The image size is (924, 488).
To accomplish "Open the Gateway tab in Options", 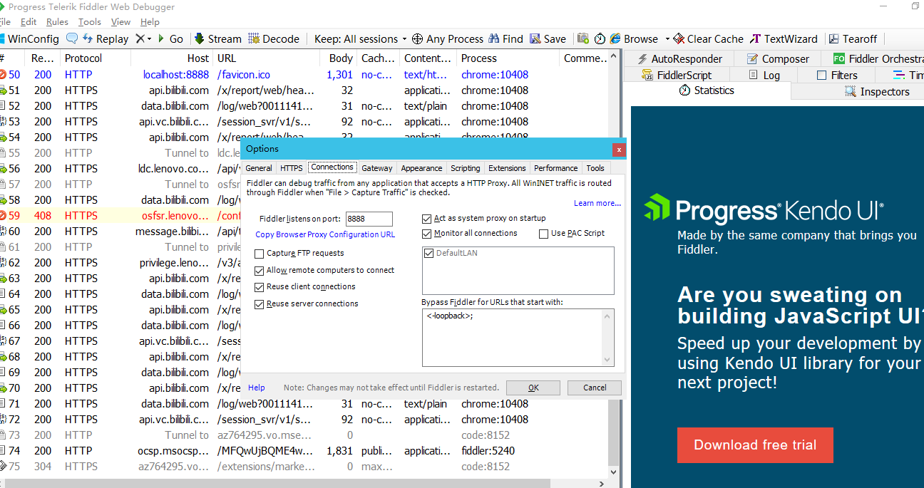I will (x=377, y=168).
